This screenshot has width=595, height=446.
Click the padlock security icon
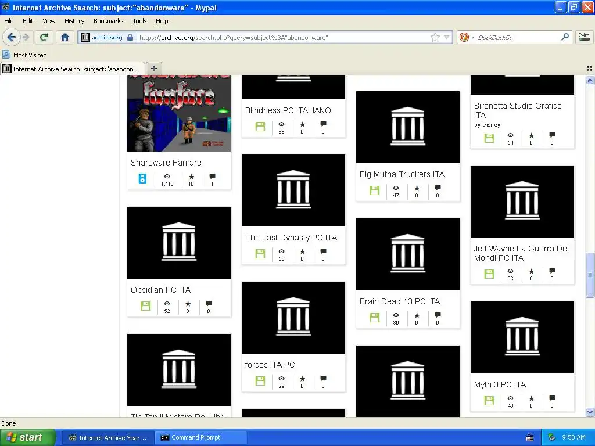[130, 37]
